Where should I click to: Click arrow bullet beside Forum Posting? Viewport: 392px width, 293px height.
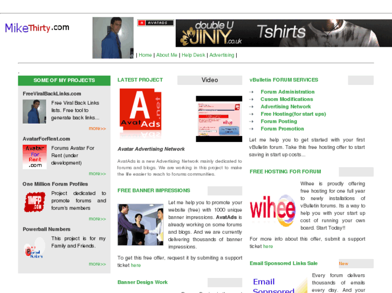(x=251, y=122)
